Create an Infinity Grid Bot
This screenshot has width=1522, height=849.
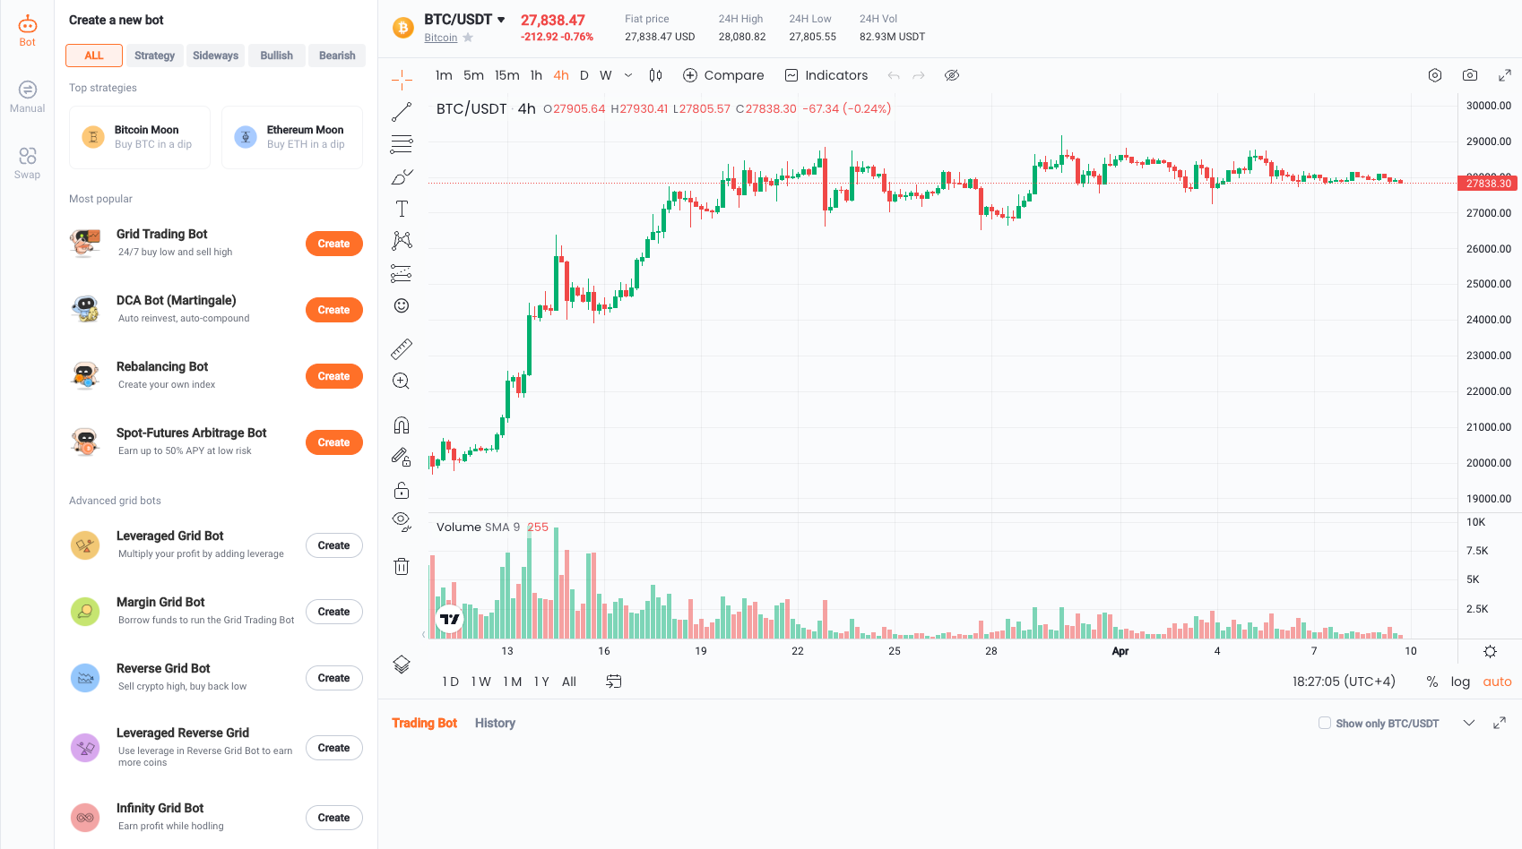[x=334, y=818]
